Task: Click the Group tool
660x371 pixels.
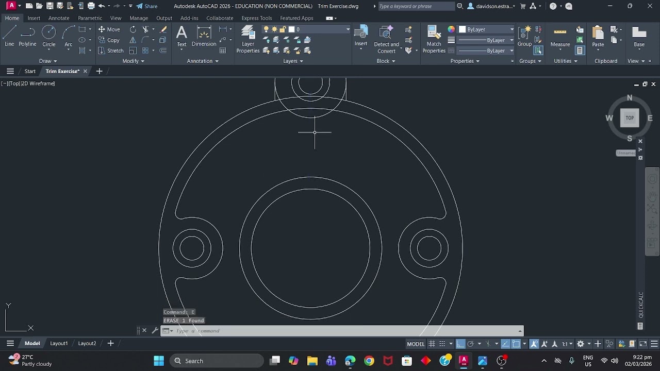Action: pyautogui.click(x=524, y=36)
